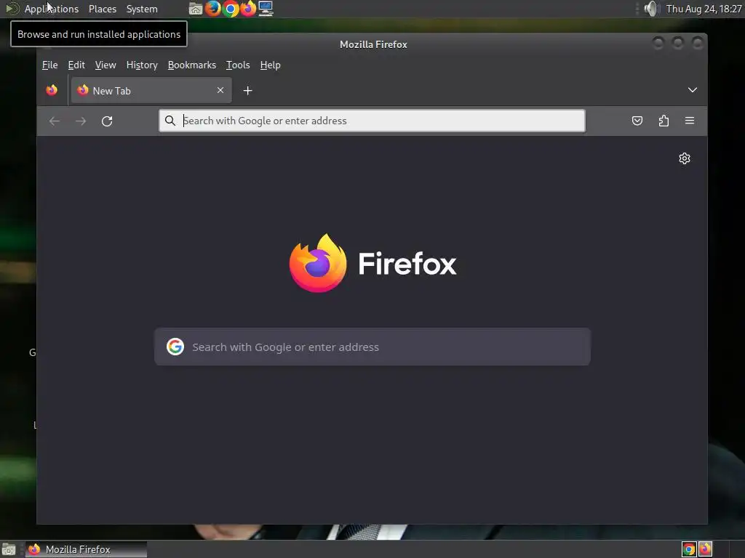
Task: Click the magnifier icon in address bar
Action: (170, 121)
